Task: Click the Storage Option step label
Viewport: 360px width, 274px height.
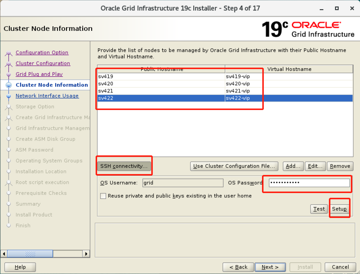Action: 35,106
